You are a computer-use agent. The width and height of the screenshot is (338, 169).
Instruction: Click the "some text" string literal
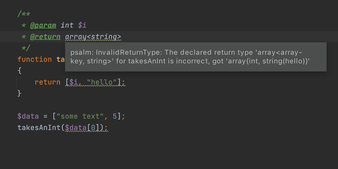[x=79, y=116]
